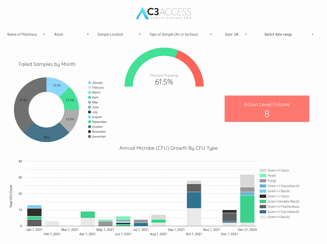Click the September legend entry
This screenshot has width=327, height=244.
tap(97, 122)
